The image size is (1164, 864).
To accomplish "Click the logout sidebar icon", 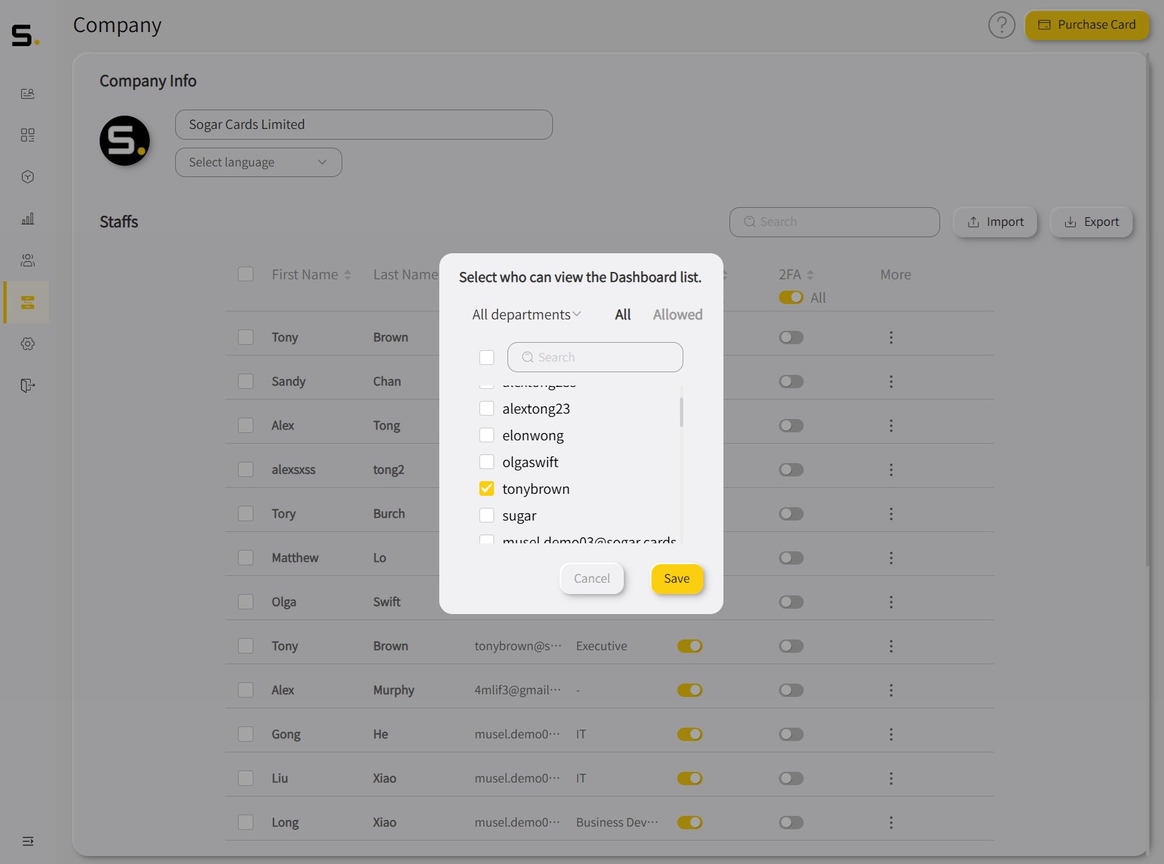I will point(27,386).
